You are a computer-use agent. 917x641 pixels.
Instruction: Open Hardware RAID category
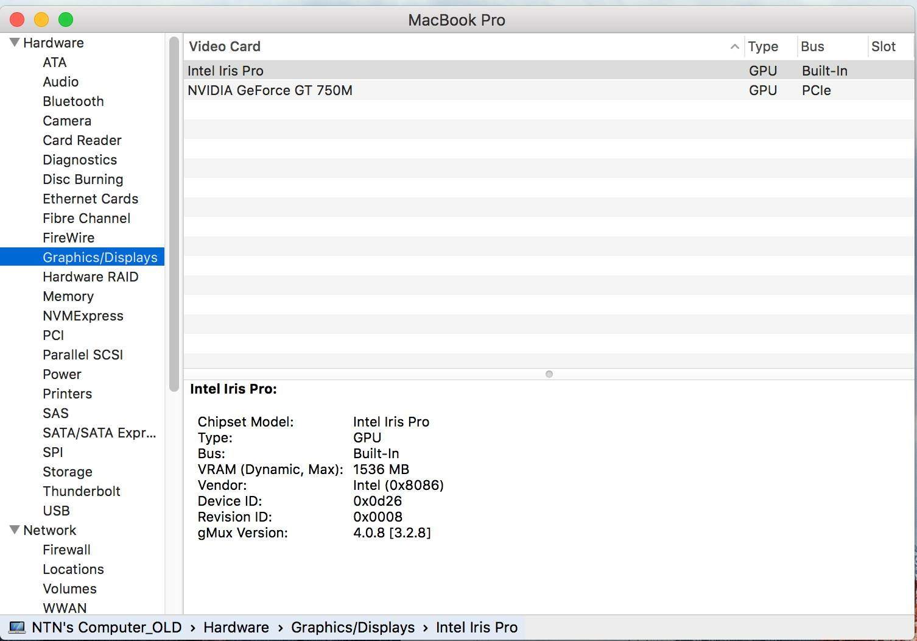90,277
